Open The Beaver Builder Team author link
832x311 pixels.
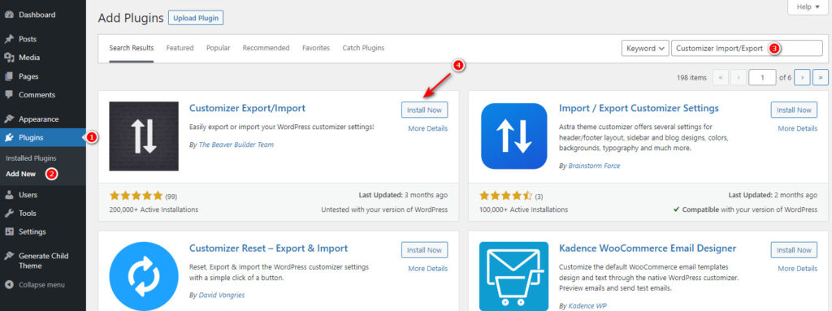236,145
